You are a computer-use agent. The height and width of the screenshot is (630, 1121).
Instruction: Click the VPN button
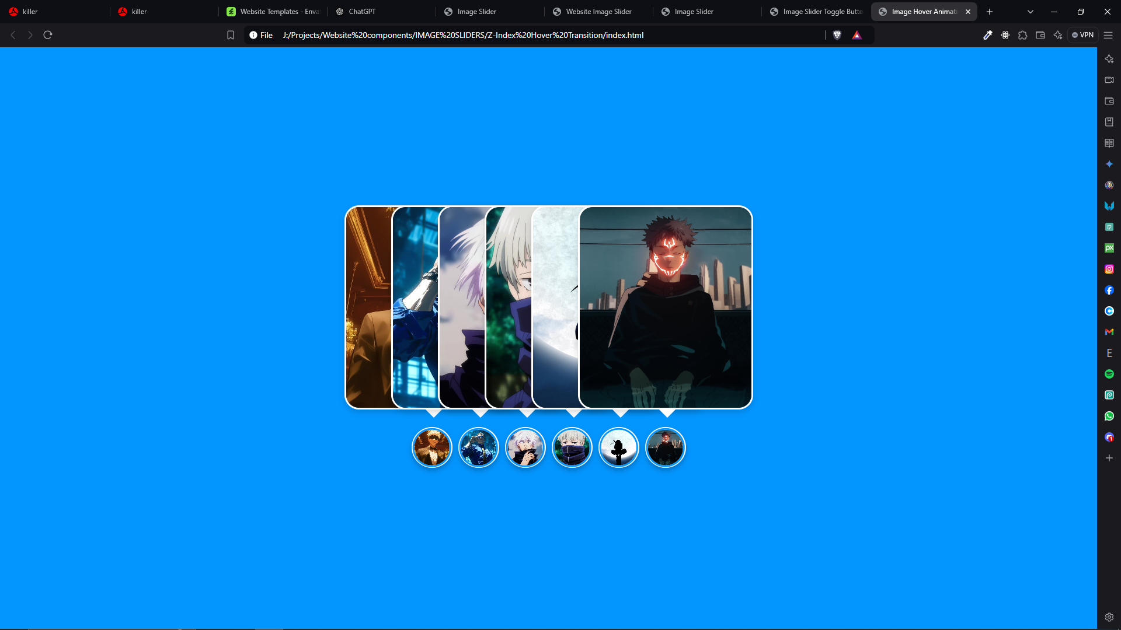click(x=1083, y=35)
